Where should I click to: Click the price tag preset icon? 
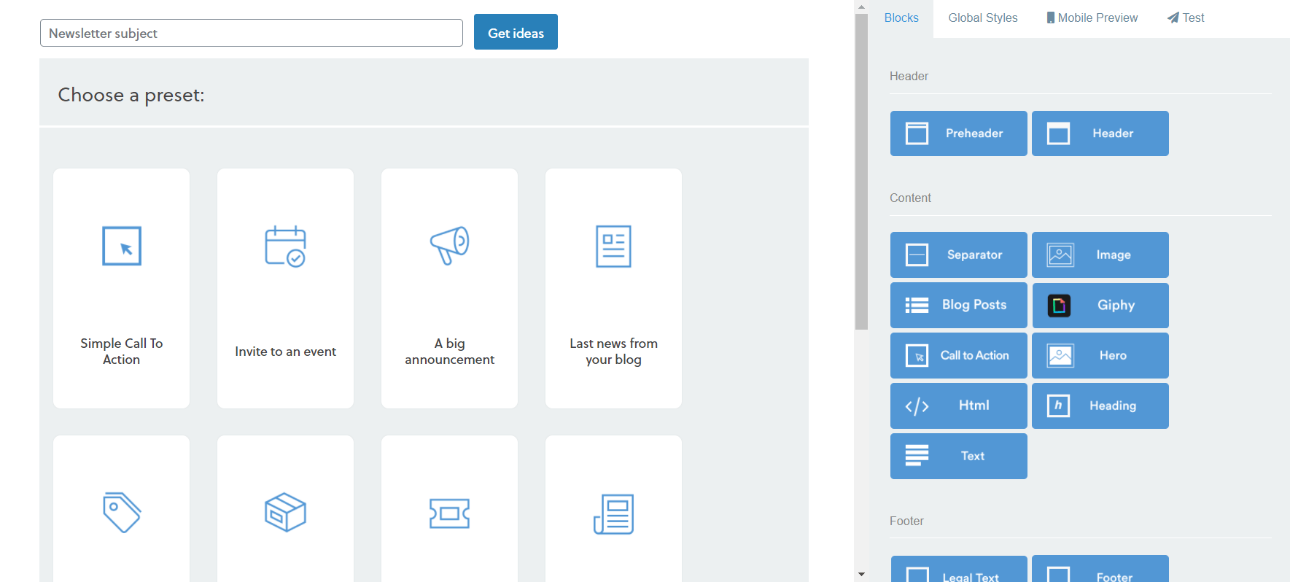coord(122,513)
